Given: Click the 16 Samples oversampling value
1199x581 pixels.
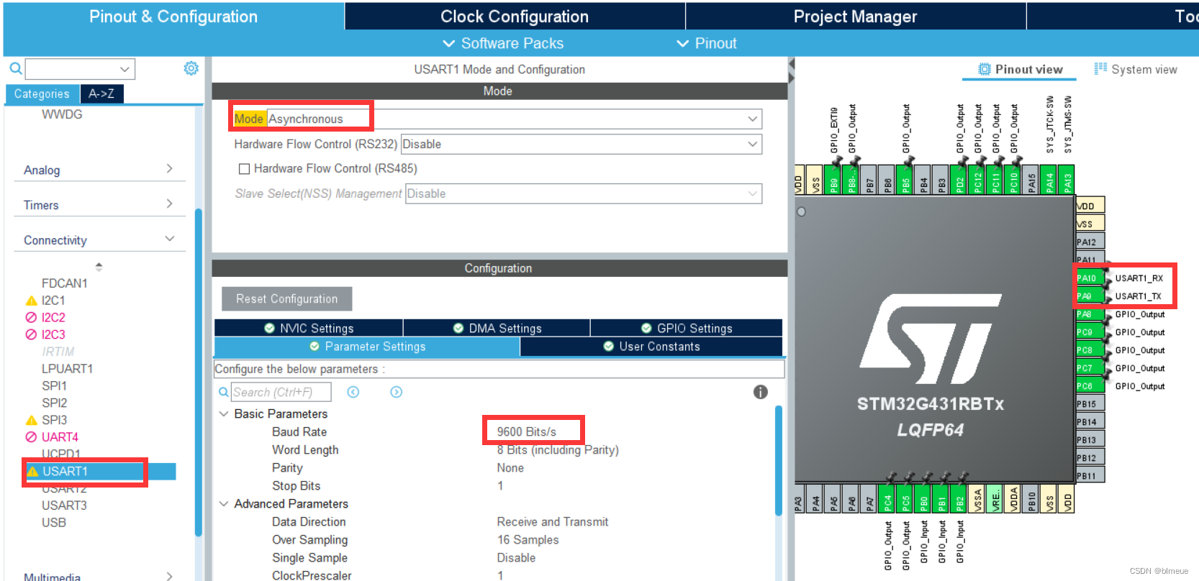Looking at the screenshot, I should tap(528, 540).
